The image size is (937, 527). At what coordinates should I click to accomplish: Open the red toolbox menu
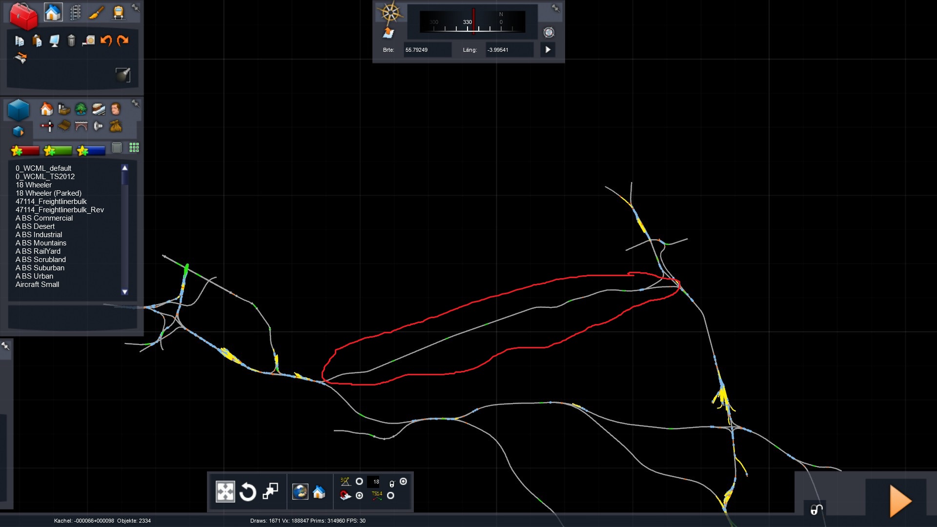point(23,16)
